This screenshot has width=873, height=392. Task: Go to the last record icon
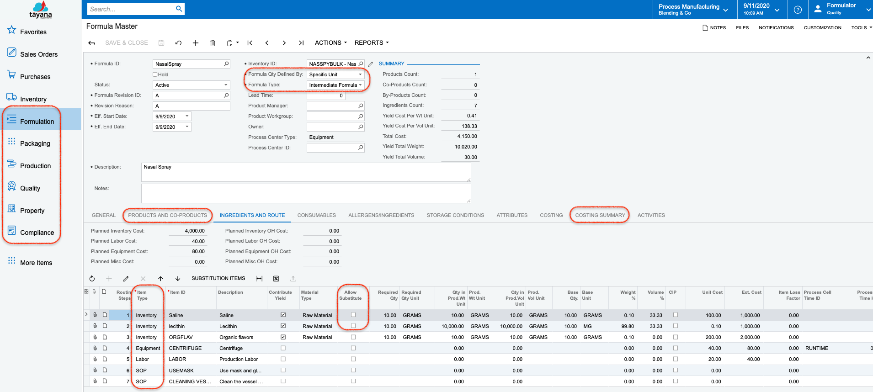(x=301, y=43)
